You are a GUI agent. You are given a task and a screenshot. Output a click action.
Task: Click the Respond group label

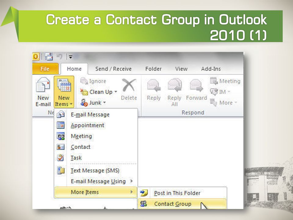tap(193, 113)
